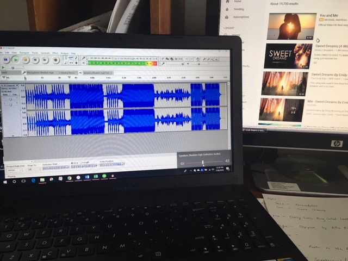Open the Tracks menu

pyautogui.click(x=35, y=53)
